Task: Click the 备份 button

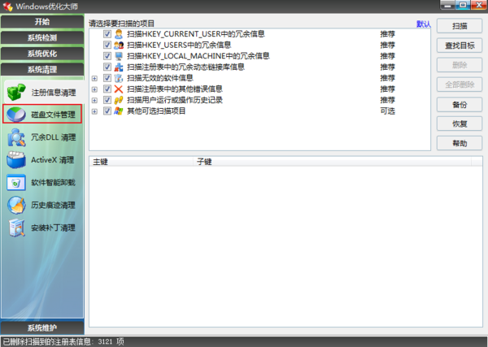Action: tap(460, 105)
